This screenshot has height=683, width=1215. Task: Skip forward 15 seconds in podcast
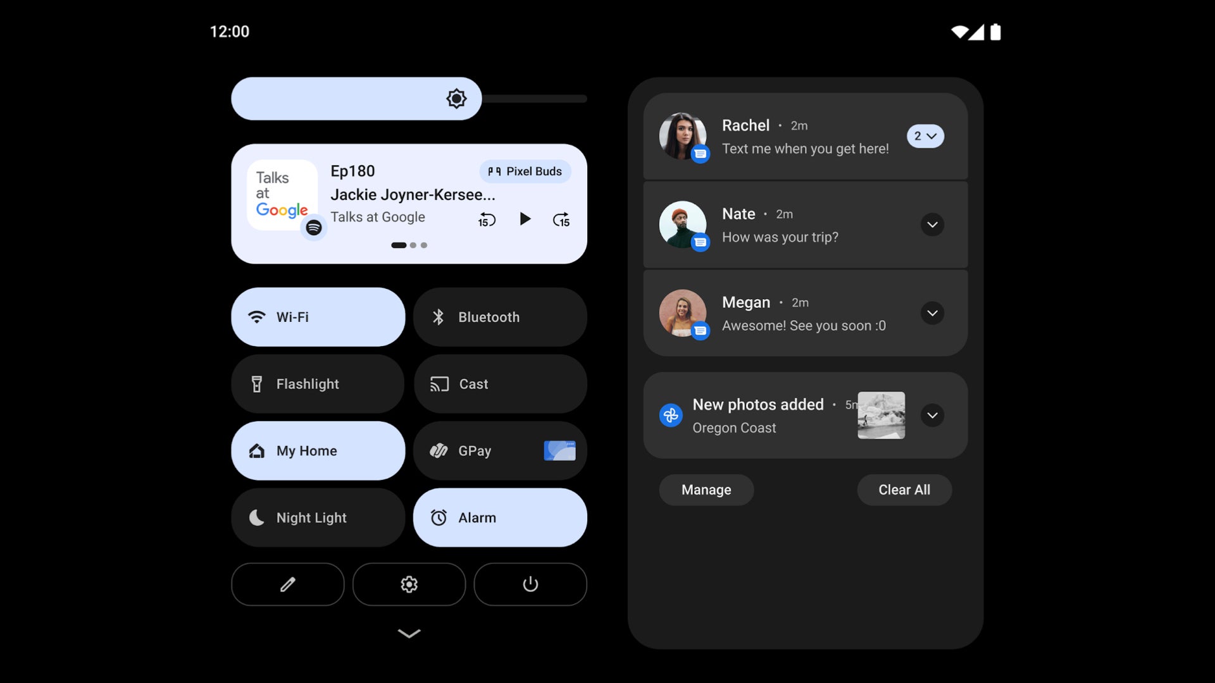(561, 218)
